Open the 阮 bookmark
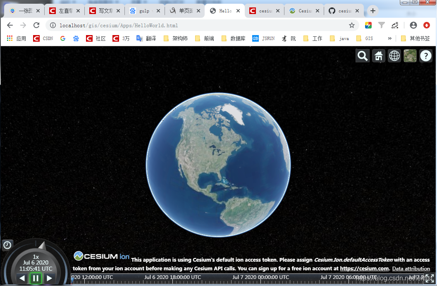 289,38
